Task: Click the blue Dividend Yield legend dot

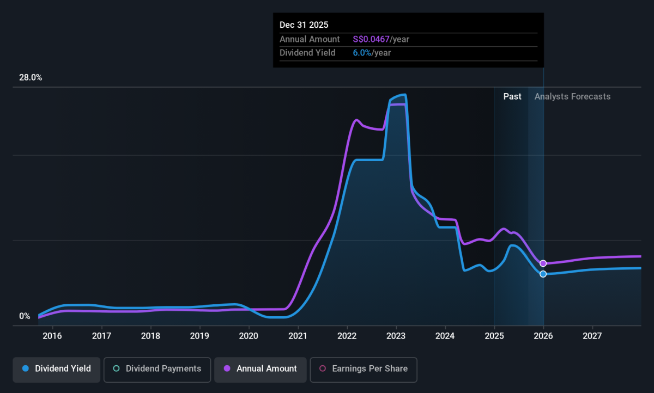Action: pyautogui.click(x=25, y=369)
